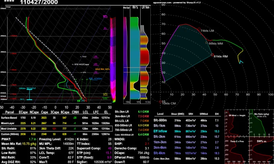
Task: Click the 61kts RM hodograph marker
Action: (x=212, y=55)
